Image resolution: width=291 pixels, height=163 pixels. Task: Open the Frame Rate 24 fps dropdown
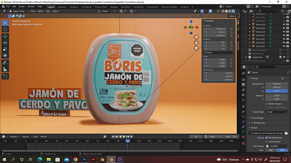pyautogui.click(x=276, y=111)
